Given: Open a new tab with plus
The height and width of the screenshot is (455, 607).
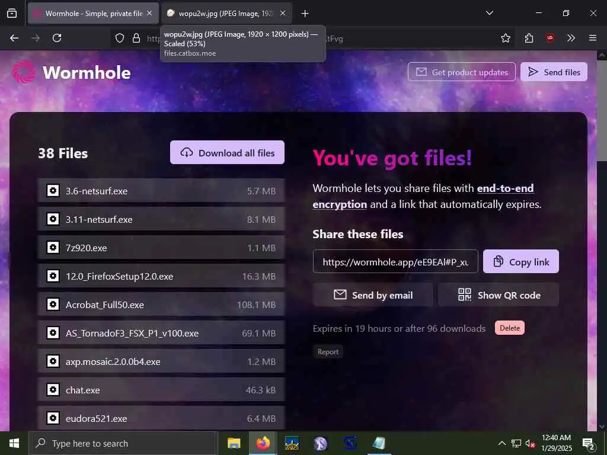Looking at the screenshot, I should [305, 14].
